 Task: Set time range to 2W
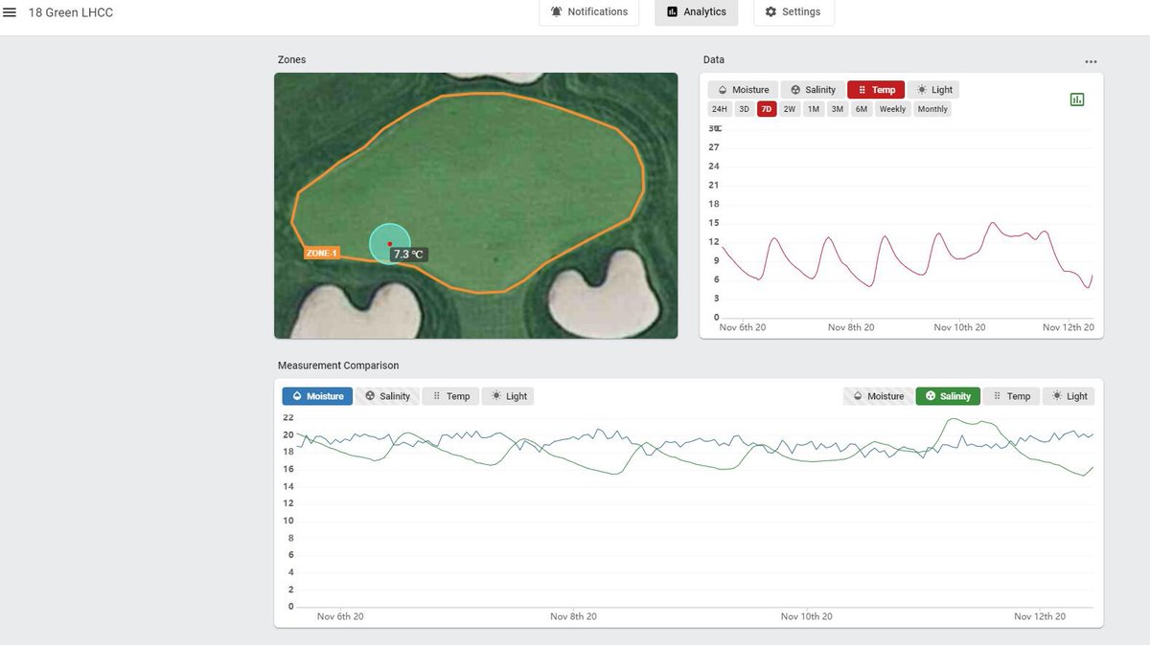point(790,109)
